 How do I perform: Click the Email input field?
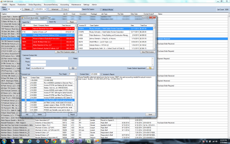pos(49,68)
